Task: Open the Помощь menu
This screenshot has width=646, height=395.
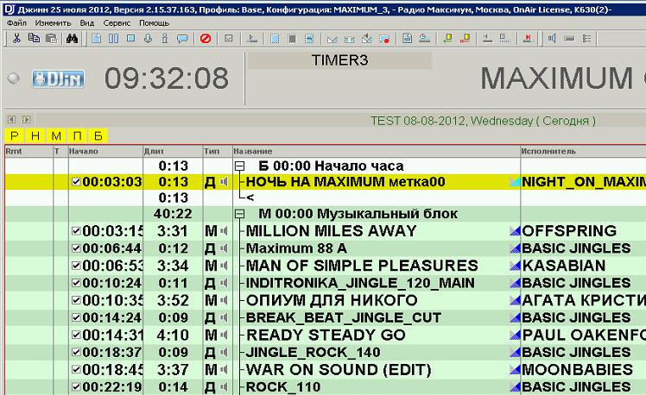Action: (154, 23)
